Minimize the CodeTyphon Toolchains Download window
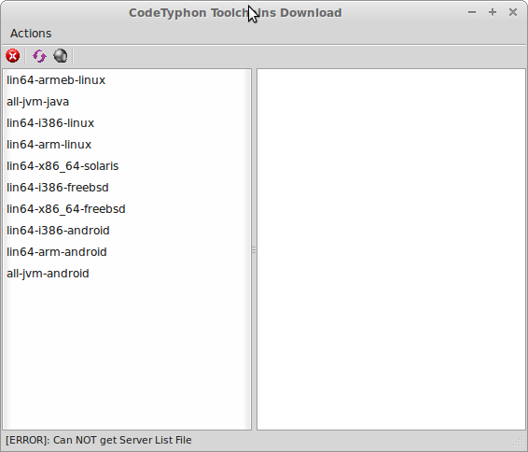The height and width of the screenshot is (452, 528). [472, 12]
